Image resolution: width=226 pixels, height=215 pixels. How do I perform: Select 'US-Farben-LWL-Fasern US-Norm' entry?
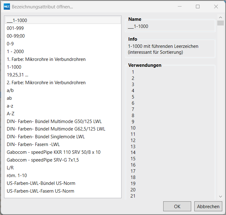click(x=63, y=191)
